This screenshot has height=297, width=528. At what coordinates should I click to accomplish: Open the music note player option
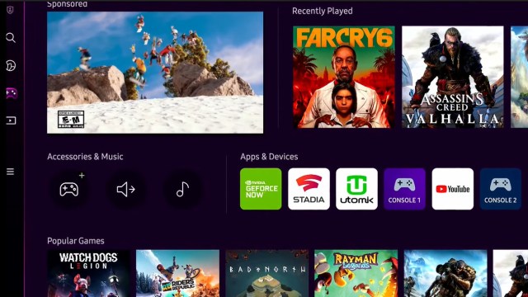pyautogui.click(x=182, y=189)
